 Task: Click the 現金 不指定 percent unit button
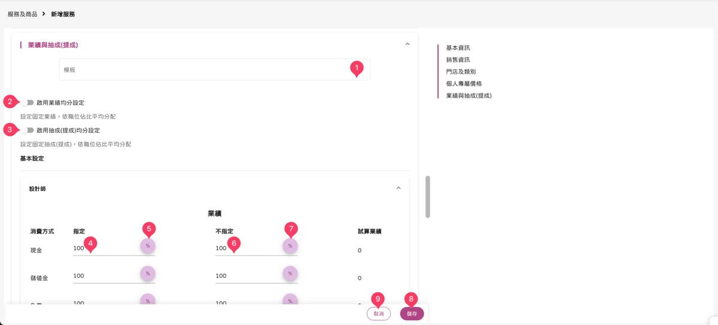(x=290, y=246)
